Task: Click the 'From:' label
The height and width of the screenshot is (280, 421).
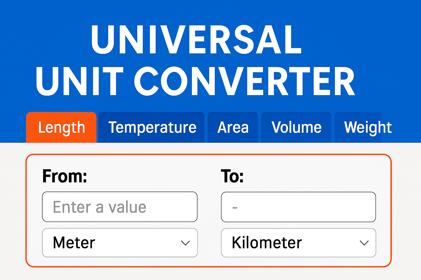Action: click(x=65, y=176)
